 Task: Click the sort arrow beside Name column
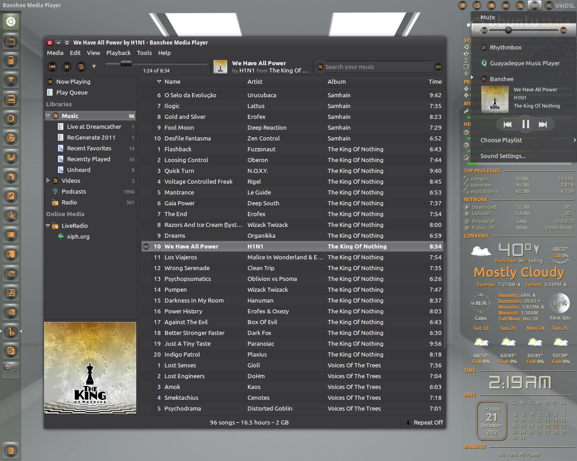[159, 81]
